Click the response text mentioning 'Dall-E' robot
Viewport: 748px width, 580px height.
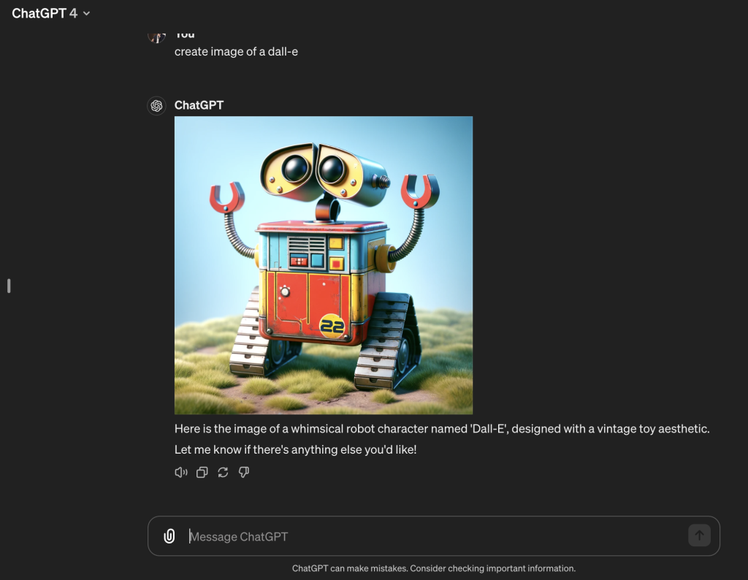pyautogui.click(x=441, y=429)
